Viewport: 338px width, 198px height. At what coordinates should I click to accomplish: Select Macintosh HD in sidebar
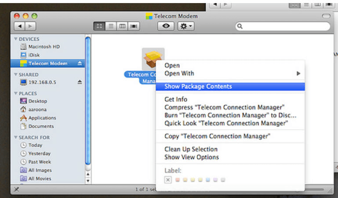point(44,47)
